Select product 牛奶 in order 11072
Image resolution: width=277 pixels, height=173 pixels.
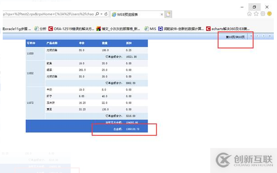pyautogui.click(x=49, y=89)
